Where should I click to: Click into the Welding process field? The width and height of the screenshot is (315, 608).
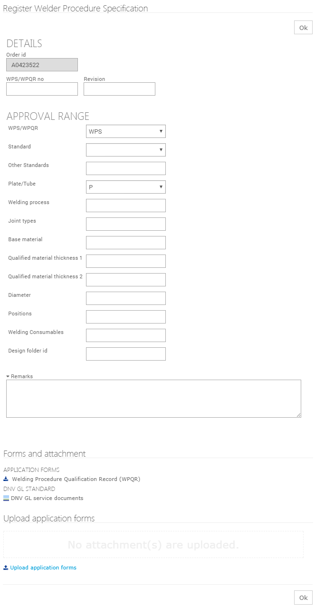pyautogui.click(x=125, y=206)
